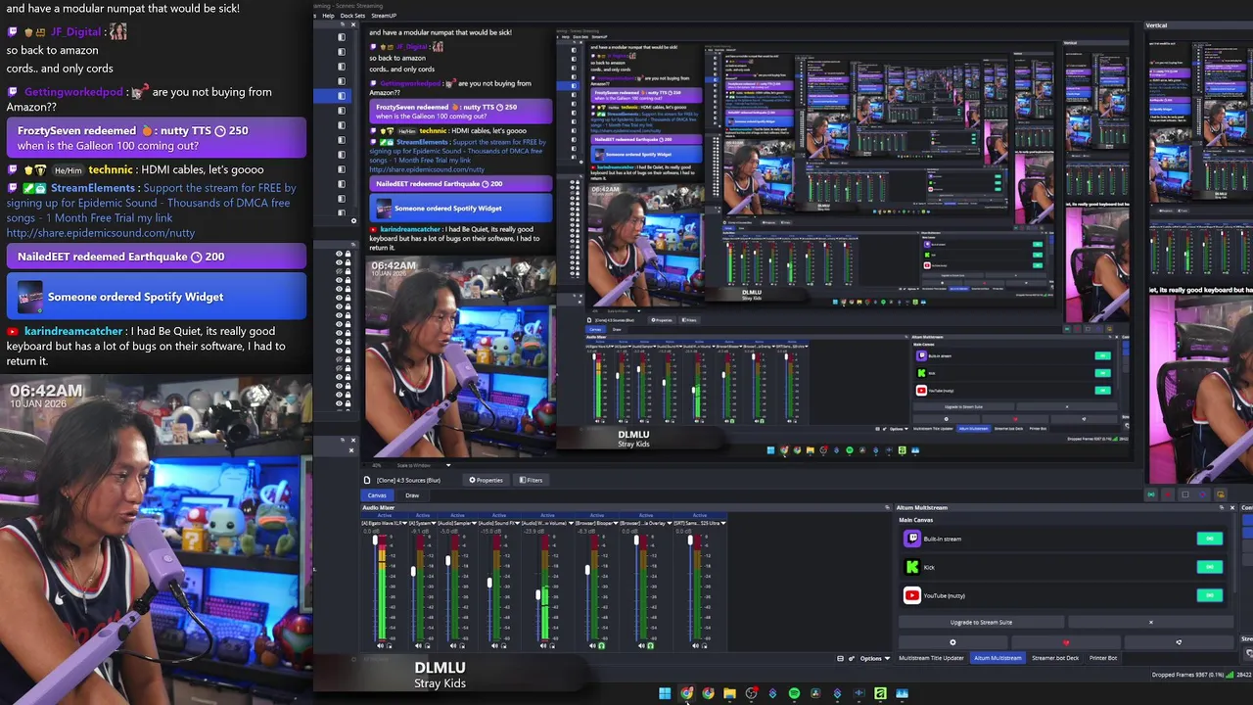The height and width of the screenshot is (705, 1253).
Task: Click the YouTube (nutty) logo
Action: click(x=912, y=595)
